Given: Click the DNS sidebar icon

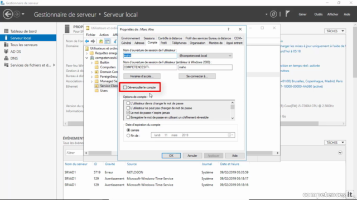Looking at the screenshot, I should pos(6,58).
